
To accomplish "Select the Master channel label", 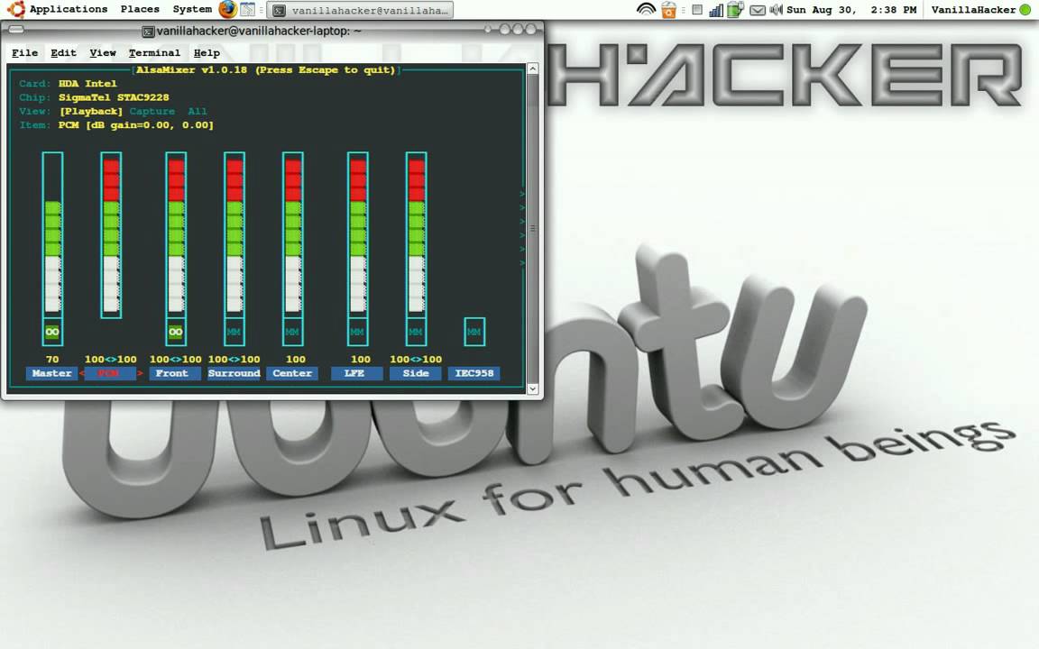I will (51, 373).
